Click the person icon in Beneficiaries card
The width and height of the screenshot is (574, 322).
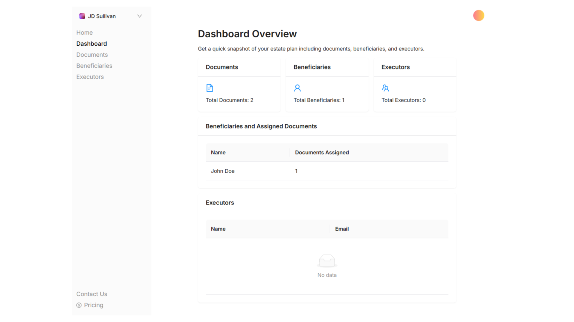click(297, 88)
